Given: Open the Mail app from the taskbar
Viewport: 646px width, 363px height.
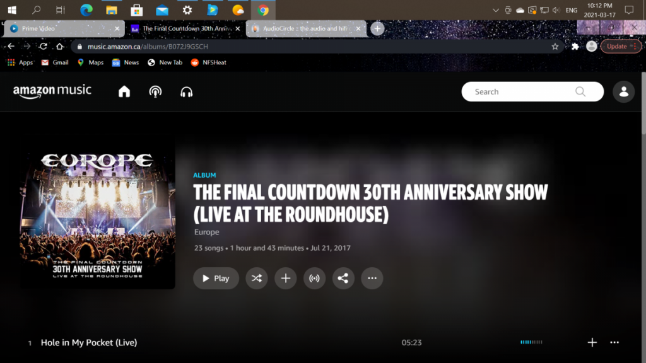Looking at the screenshot, I should (x=162, y=10).
